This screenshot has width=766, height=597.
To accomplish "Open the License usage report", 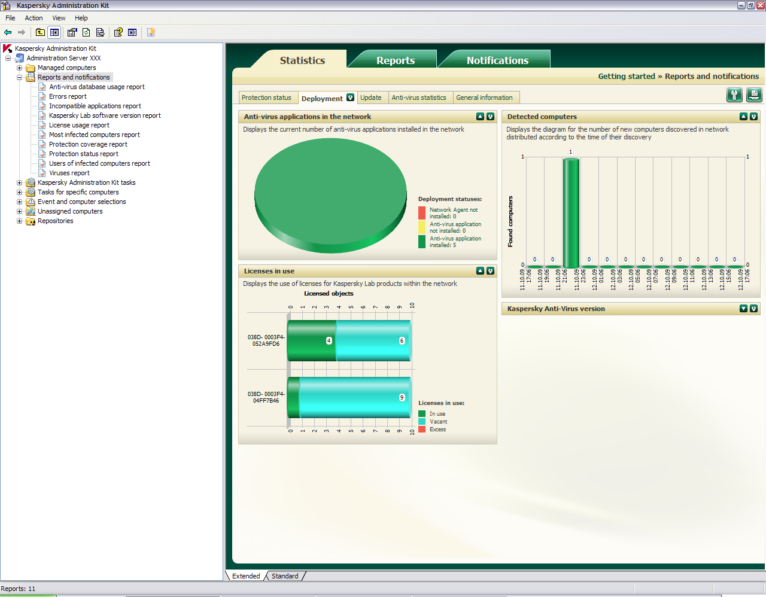I will pos(79,125).
